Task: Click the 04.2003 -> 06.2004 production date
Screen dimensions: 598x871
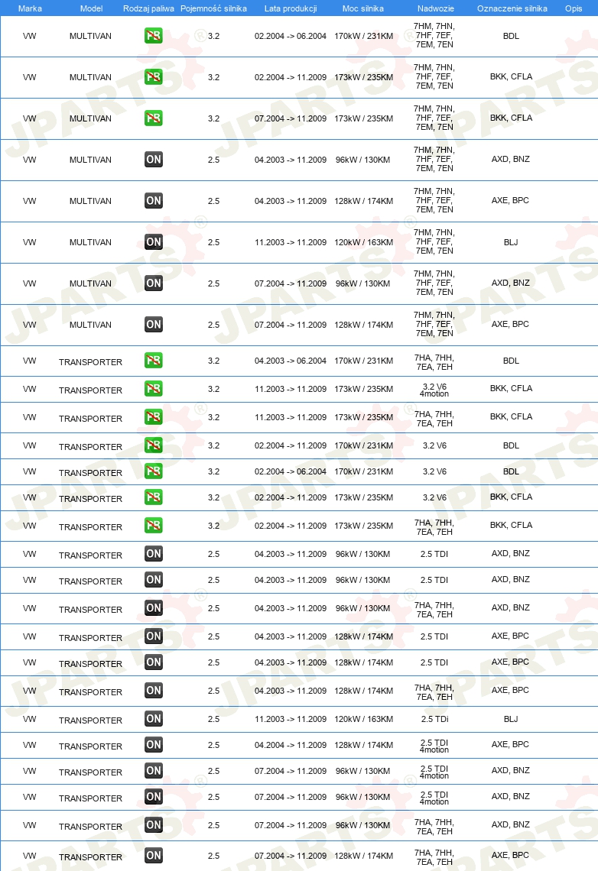Action: [291, 361]
